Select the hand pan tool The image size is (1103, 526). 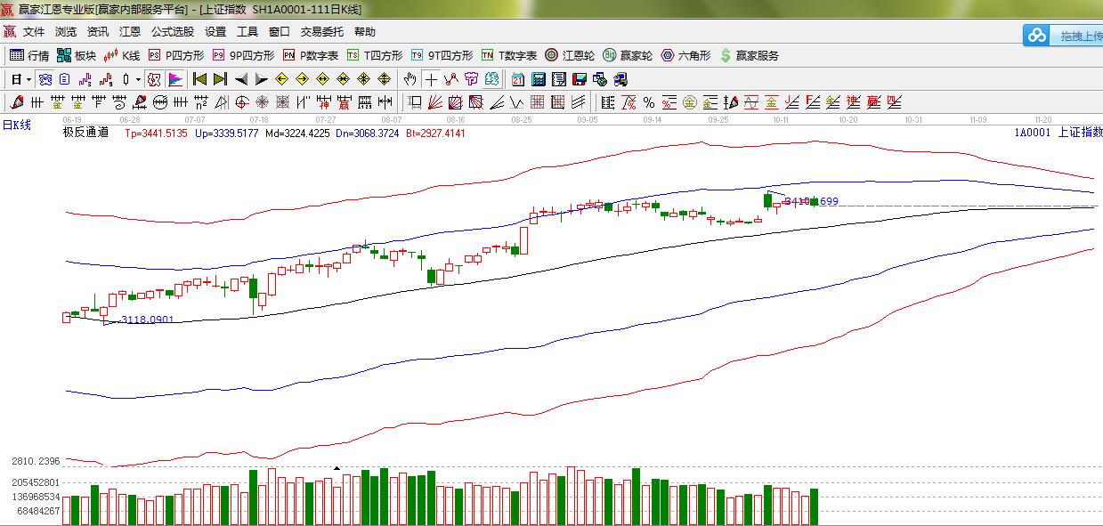410,79
